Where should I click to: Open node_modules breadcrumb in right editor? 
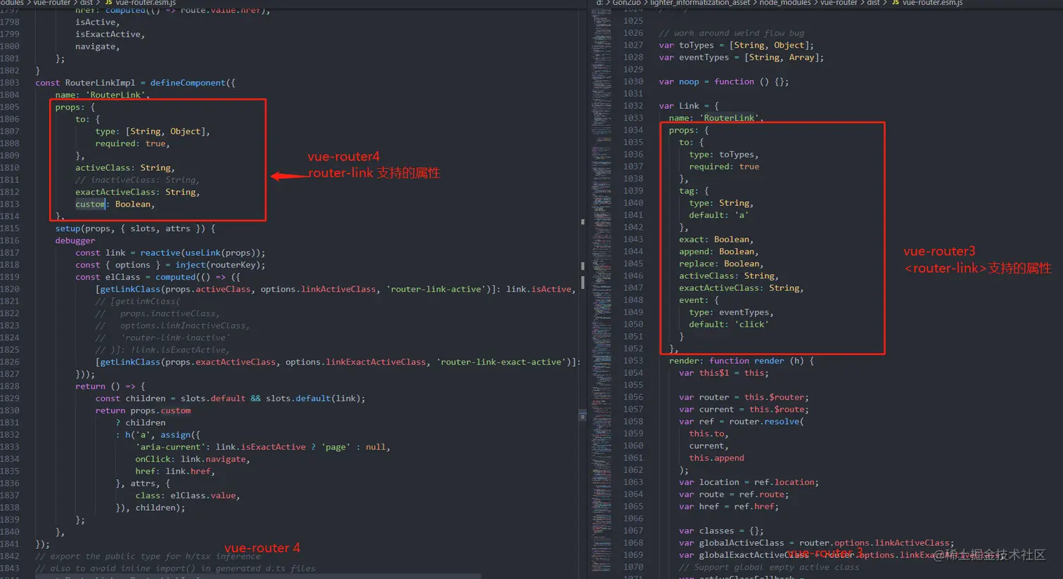(785, 3)
